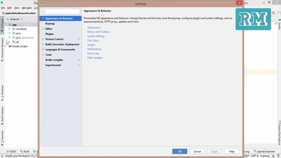Open the Structure tool window side tab
Viewport: 281px width, 158px height.
tap(2, 93)
